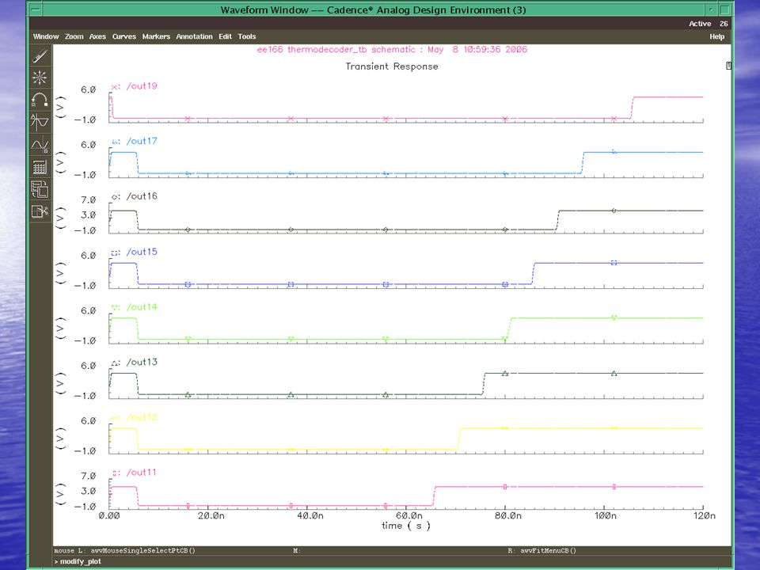Click the 120n tick label on time axis
Image resolution: width=760 pixels, height=570 pixels.
point(705,515)
